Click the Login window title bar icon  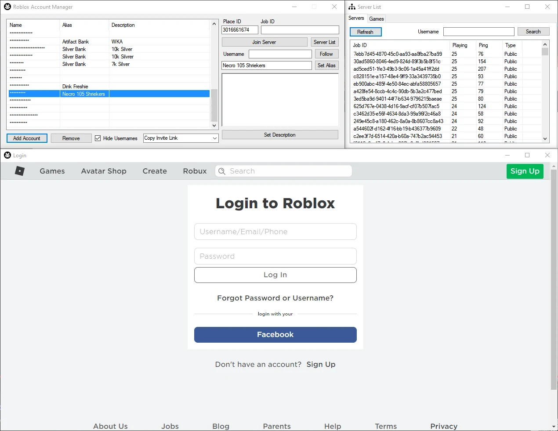click(x=7, y=155)
